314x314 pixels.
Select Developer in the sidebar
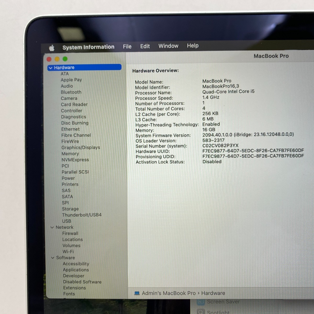coord(74,276)
